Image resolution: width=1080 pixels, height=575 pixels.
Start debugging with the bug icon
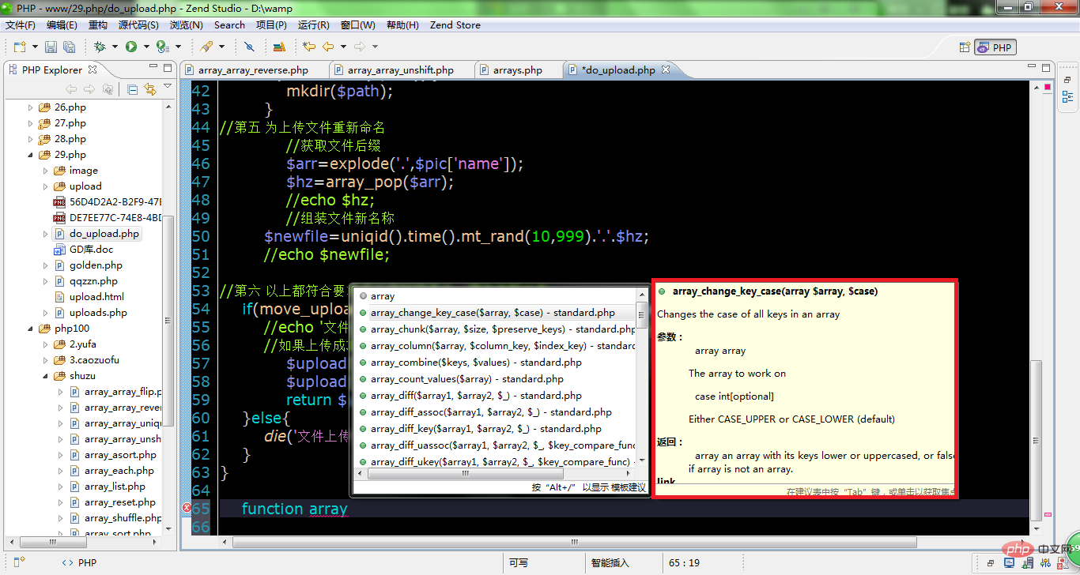coord(100,47)
